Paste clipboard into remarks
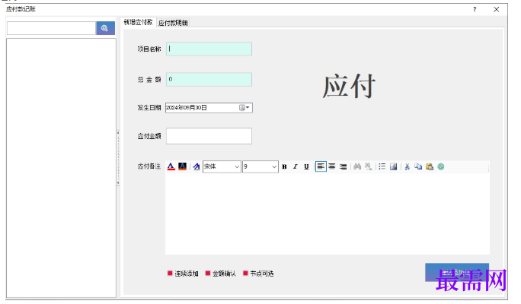521x304 pixels. [x=430, y=166]
